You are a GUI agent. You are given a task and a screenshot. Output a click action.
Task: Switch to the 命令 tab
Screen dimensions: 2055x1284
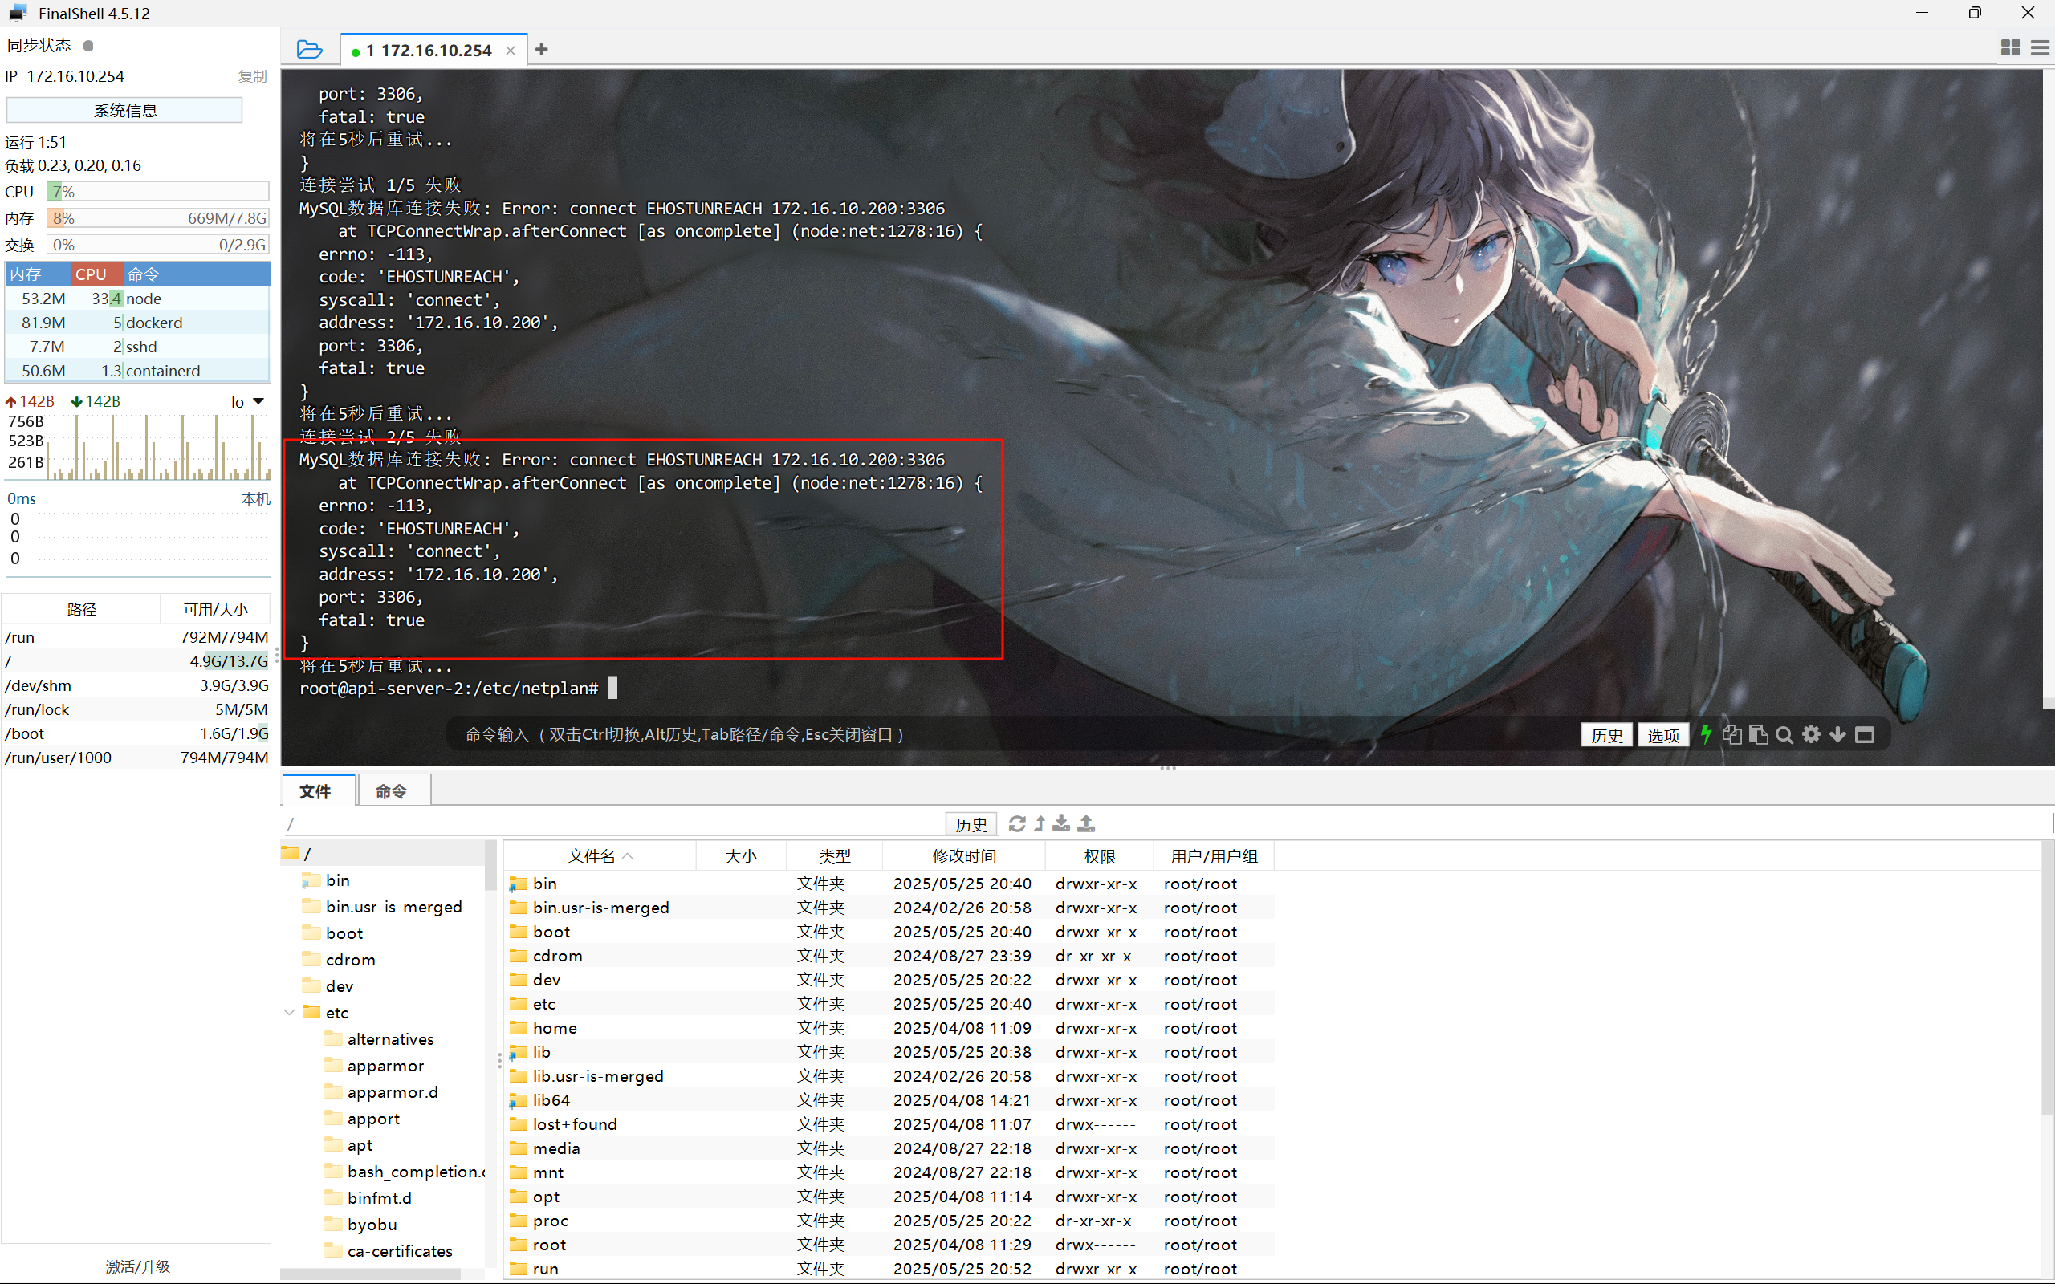coord(392,790)
